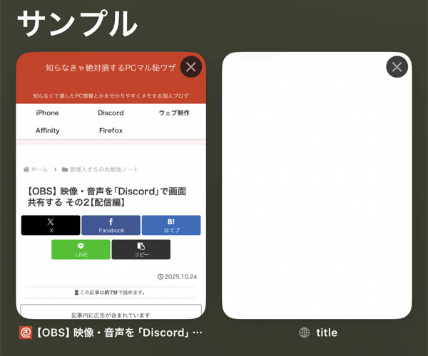Open the Firefox category link

pos(111,130)
